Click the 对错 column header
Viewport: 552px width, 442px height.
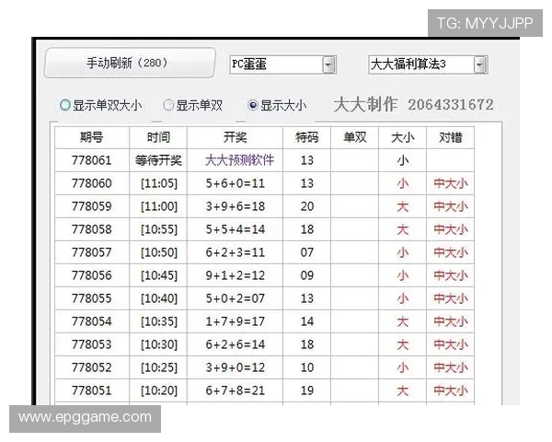coord(450,137)
